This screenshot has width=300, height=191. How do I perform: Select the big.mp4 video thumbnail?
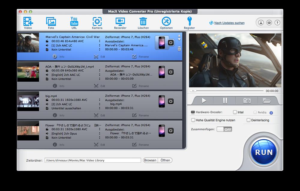(28, 101)
